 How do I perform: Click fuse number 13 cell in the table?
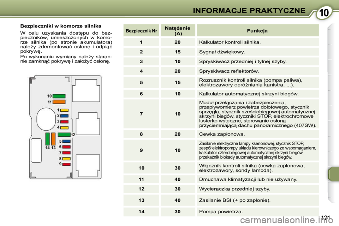point(141,200)
